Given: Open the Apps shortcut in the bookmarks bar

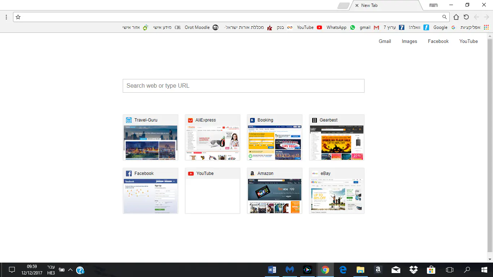Looking at the screenshot, I should [x=474, y=27].
